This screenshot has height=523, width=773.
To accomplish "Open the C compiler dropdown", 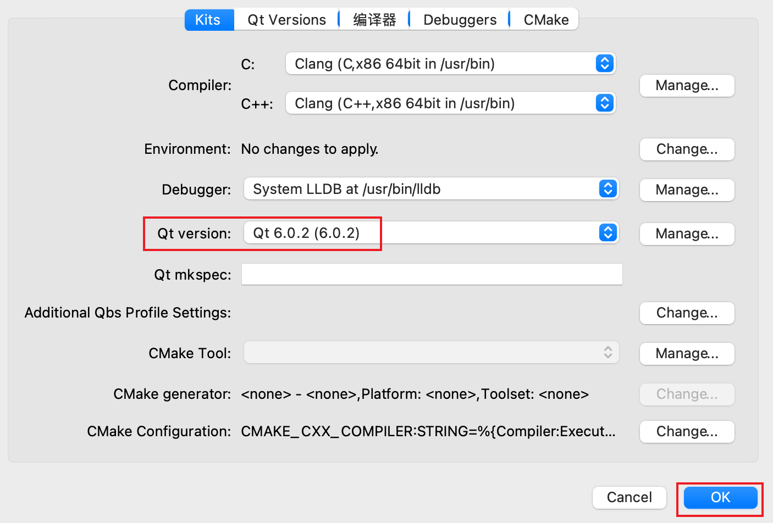I will [x=450, y=64].
